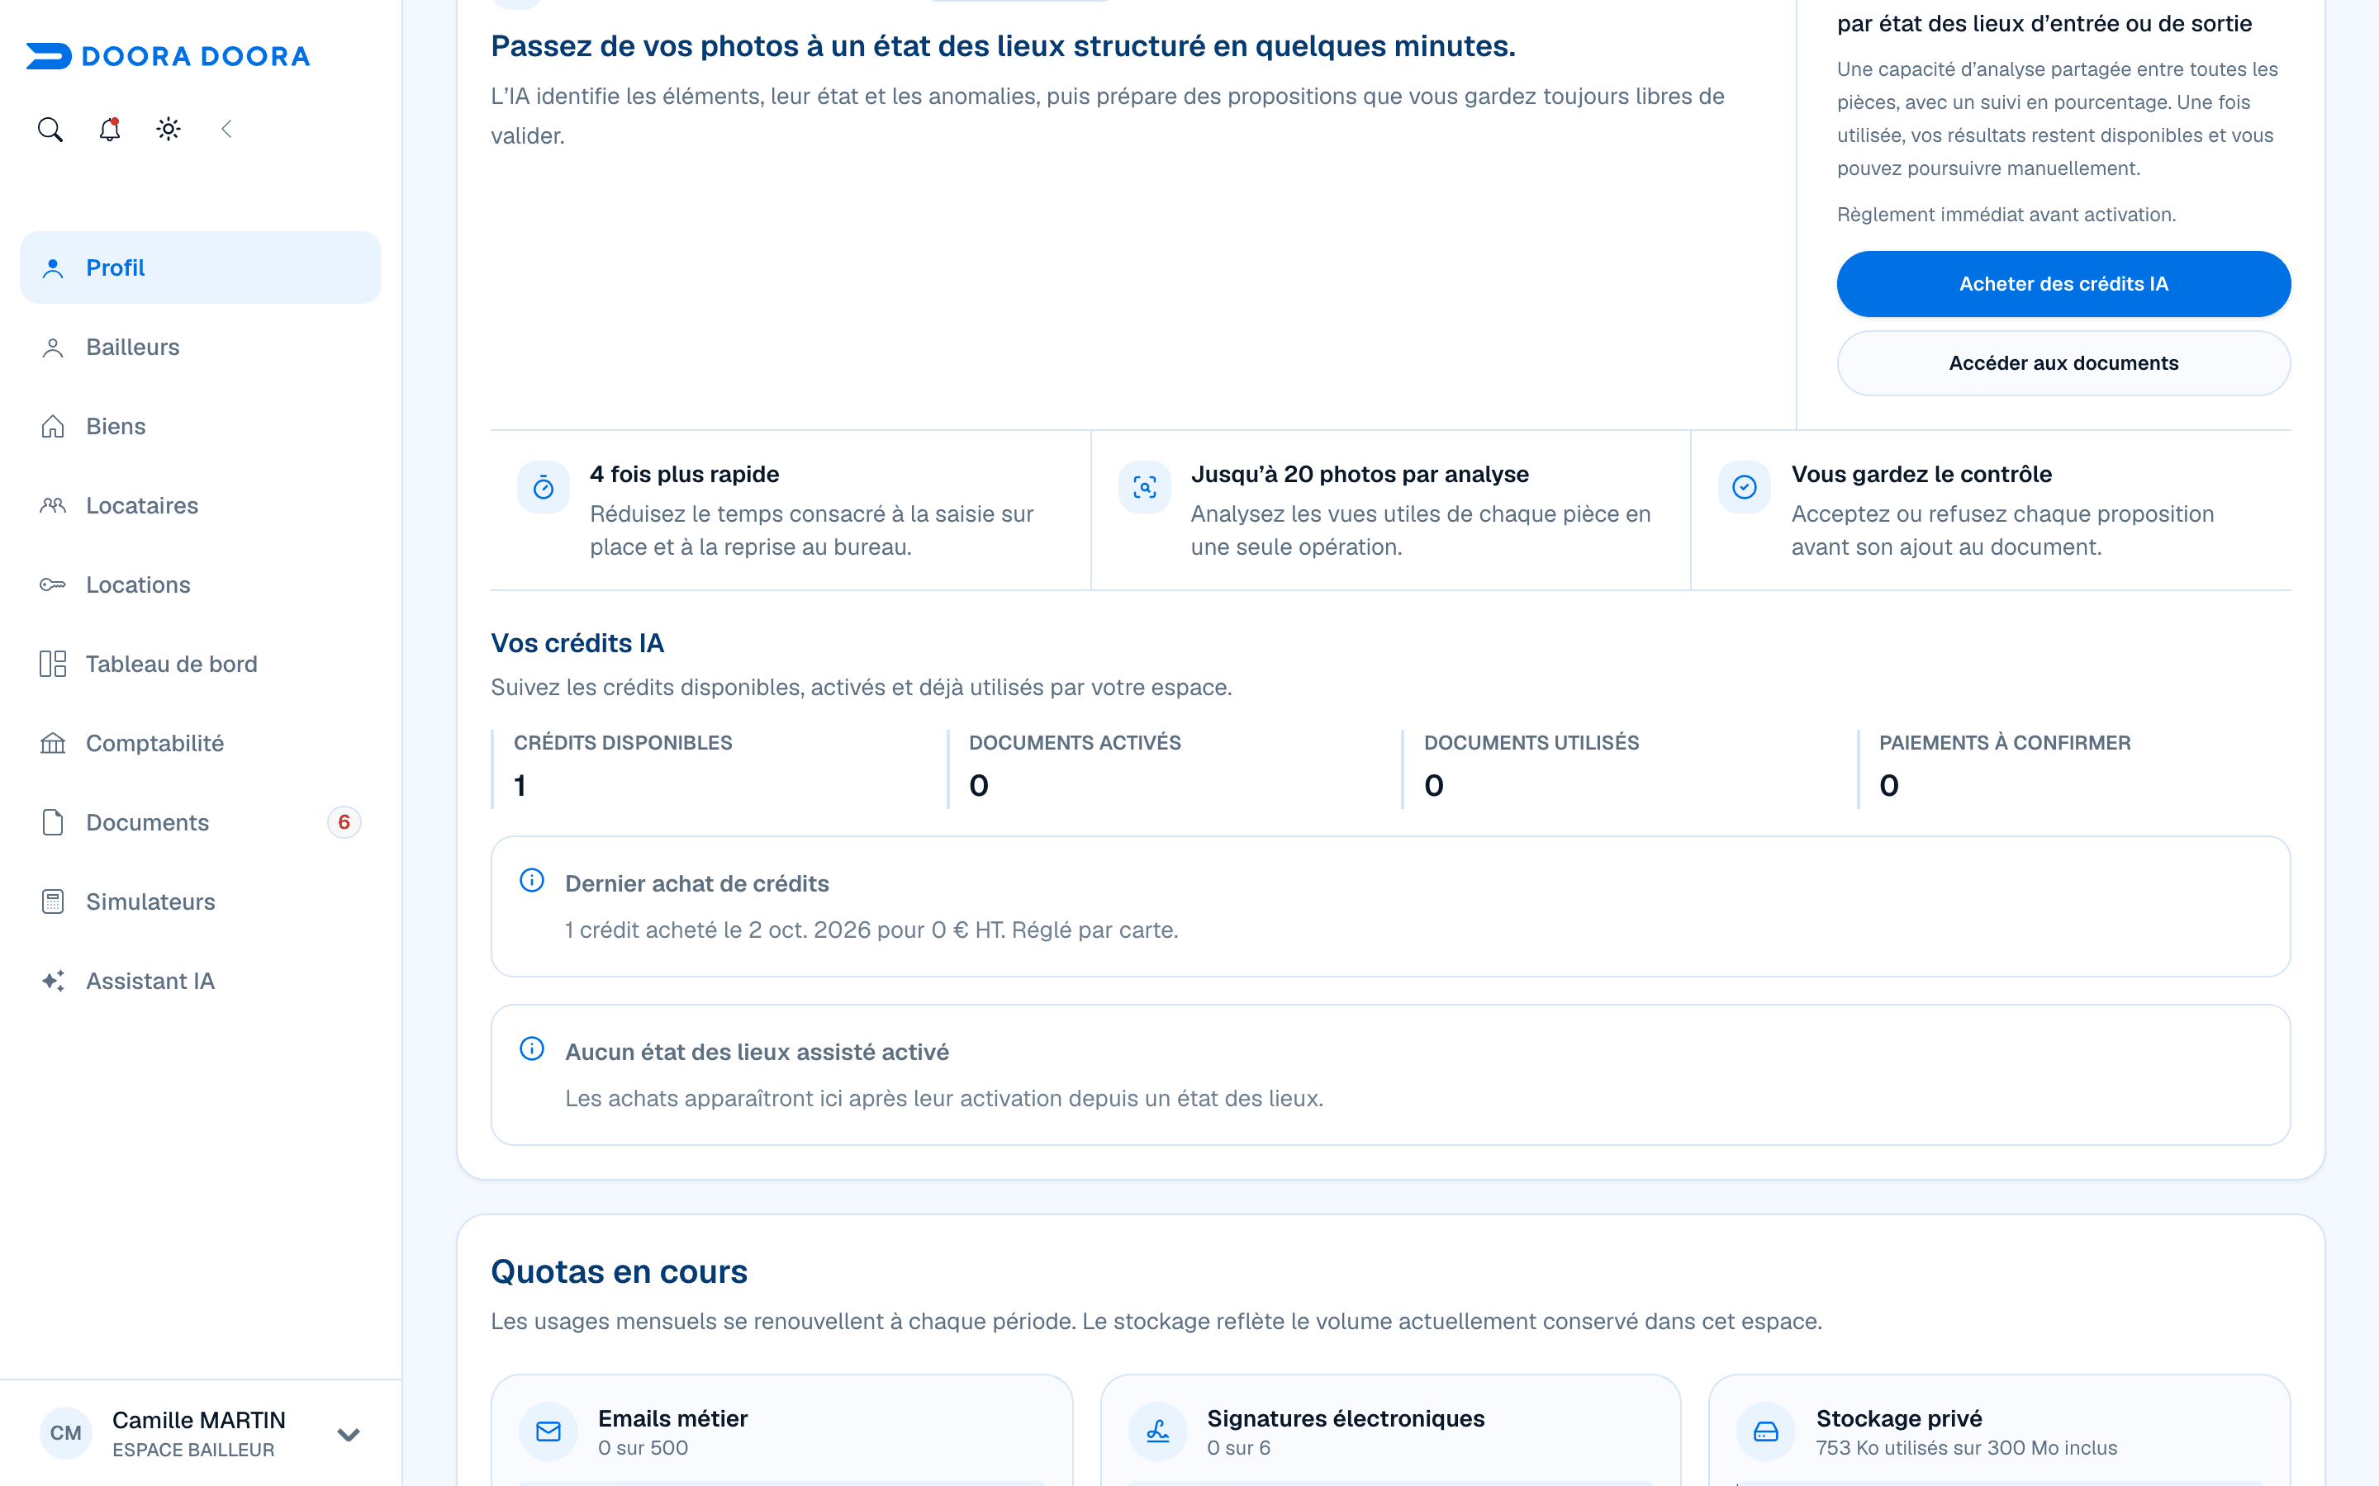The image size is (2379, 1486).
Task: Click the PAIEMENTS À CONFIRMER label
Action: 2006,743
